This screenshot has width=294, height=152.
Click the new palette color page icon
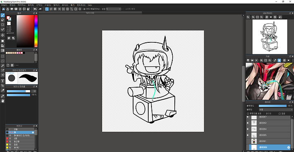[x=8, y=65]
